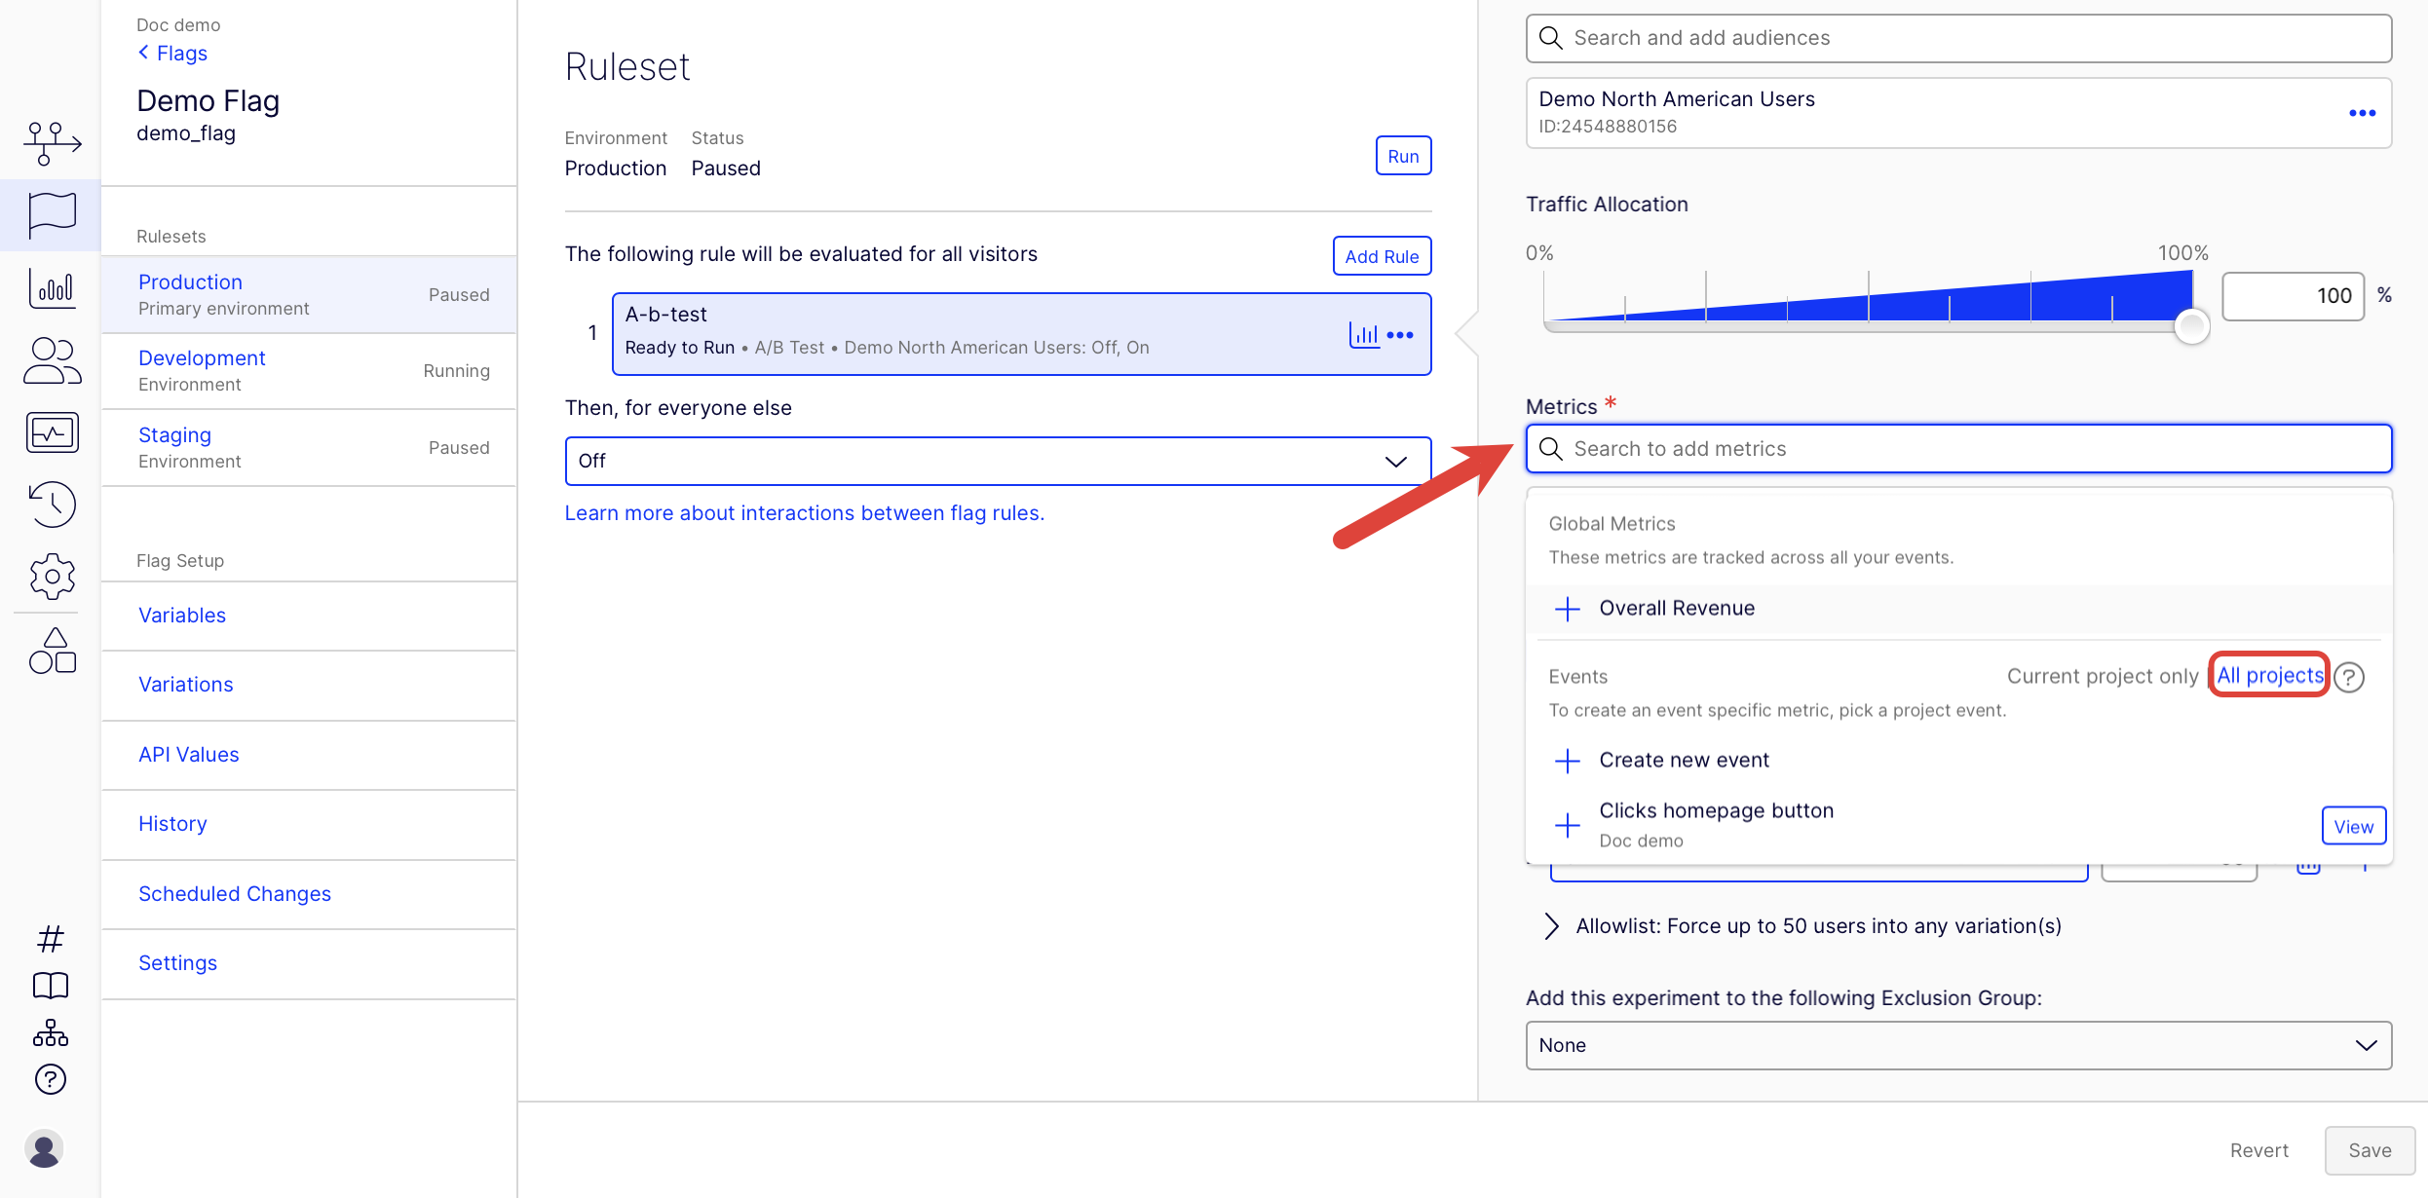Click the Search to add metrics field
2428x1198 pixels.
click(1958, 449)
